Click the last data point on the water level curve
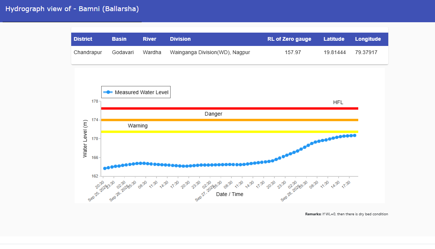This screenshot has width=435, height=249. pos(355,136)
